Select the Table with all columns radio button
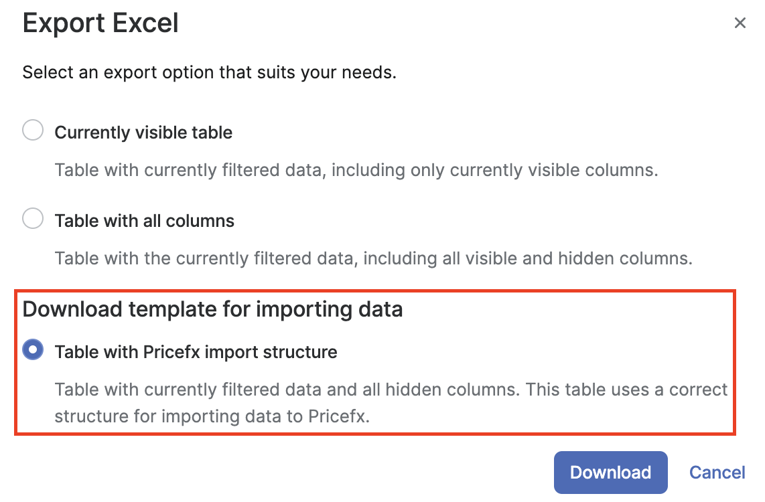 [33, 219]
